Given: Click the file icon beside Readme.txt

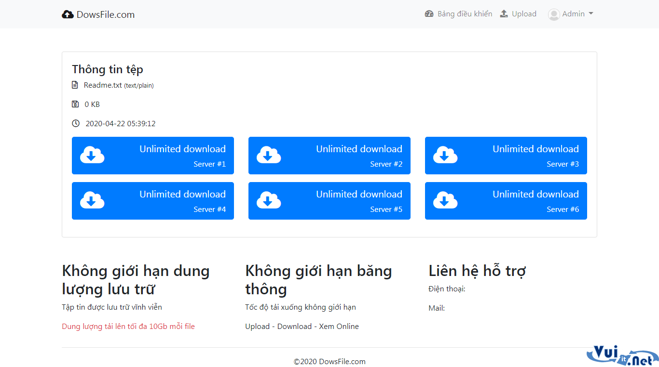Looking at the screenshot, I should 75,85.
